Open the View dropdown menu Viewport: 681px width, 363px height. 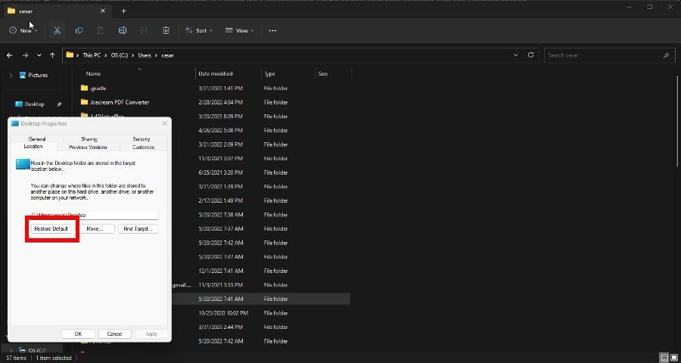click(x=239, y=30)
